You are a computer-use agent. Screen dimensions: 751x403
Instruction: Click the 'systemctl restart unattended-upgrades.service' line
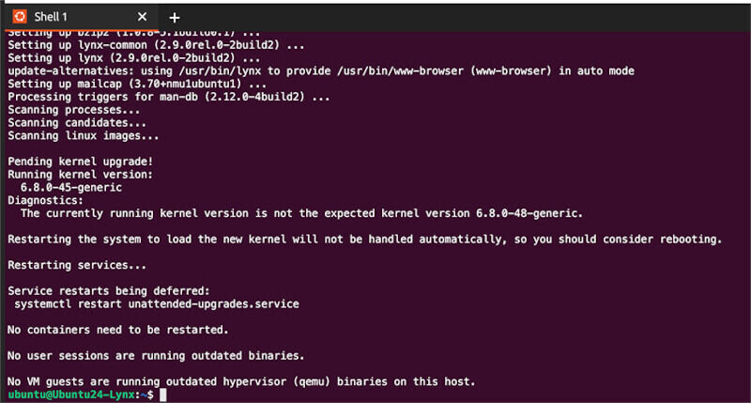157,303
